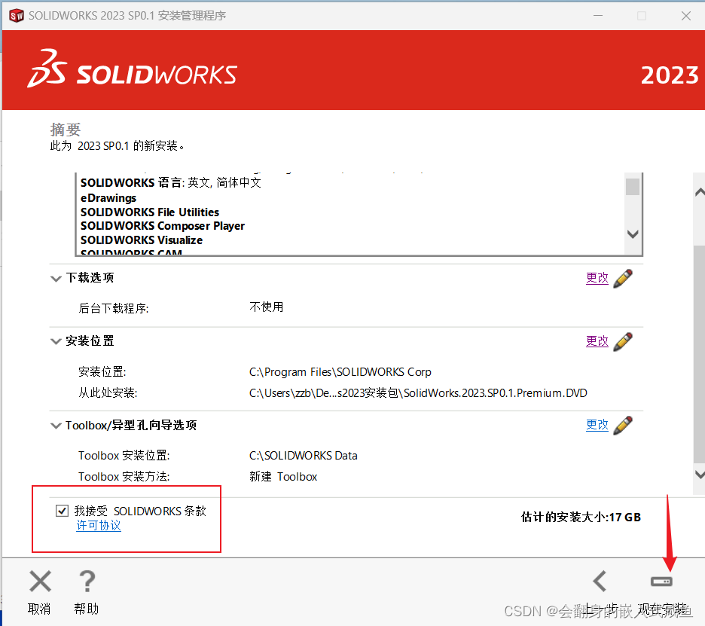Click the SOLIDWORKS 语言 entry

tap(171, 182)
